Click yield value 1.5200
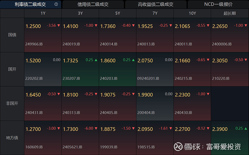This screenshot has height=155, width=249. pos(33,61)
